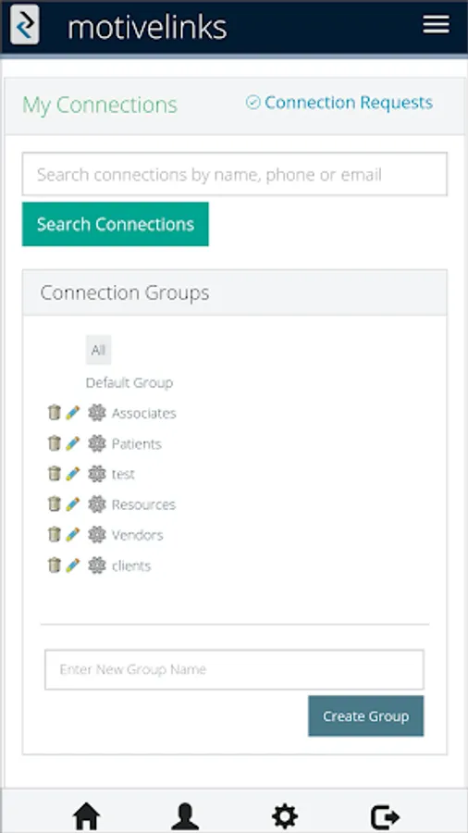This screenshot has width=468, height=833.
Task: Delete the test group
Action: [55, 473]
